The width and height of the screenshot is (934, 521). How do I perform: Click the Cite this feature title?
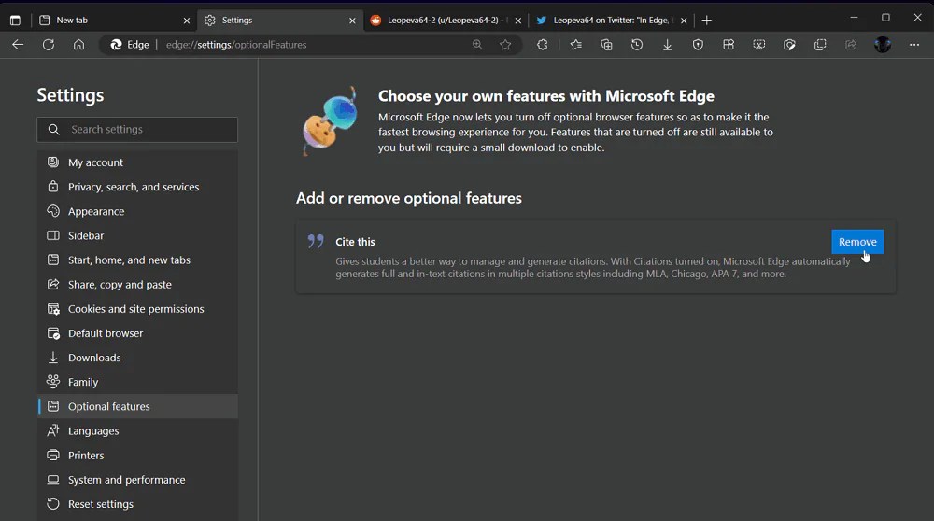pyautogui.click(x=355, y=242)
